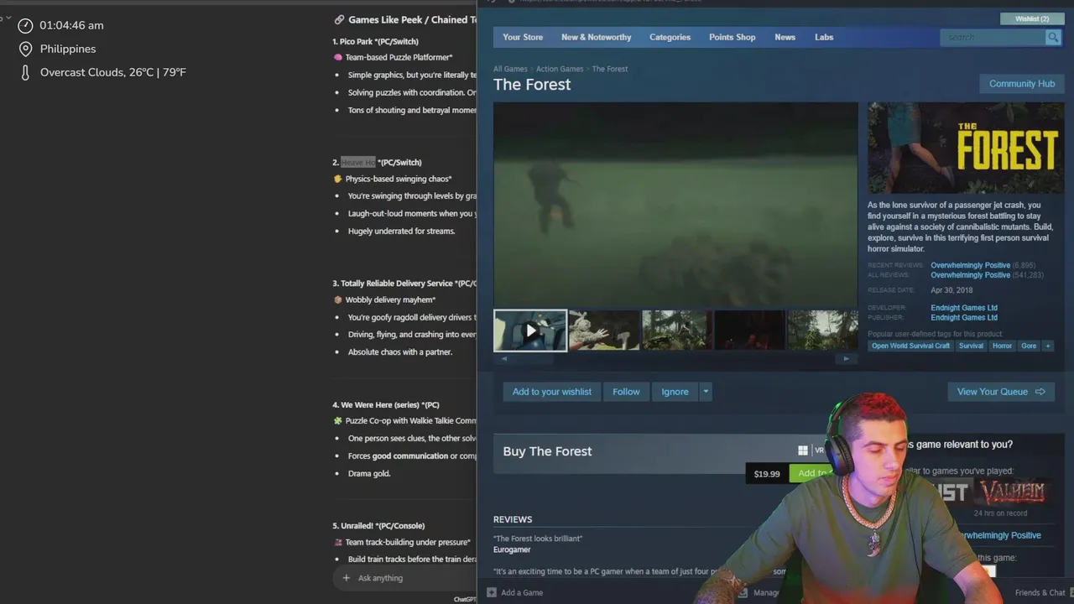
Task: Click the 1. Pico Park heading in ChatGPT
Action: coord(375,41)
